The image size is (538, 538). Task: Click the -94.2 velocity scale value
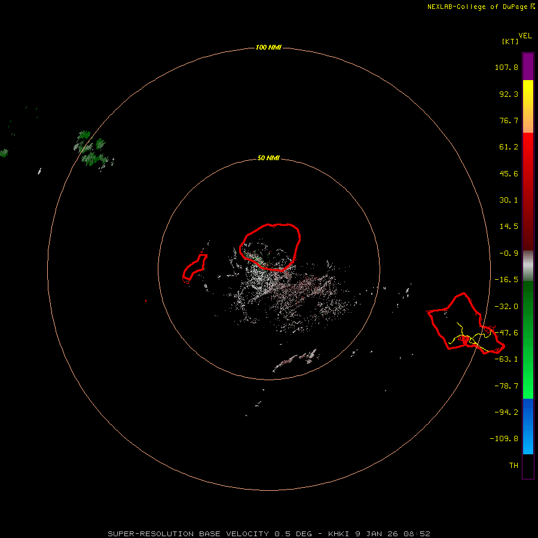(506, 412)
